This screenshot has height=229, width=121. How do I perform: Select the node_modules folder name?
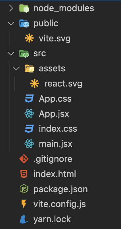click(x=64, y=8)
